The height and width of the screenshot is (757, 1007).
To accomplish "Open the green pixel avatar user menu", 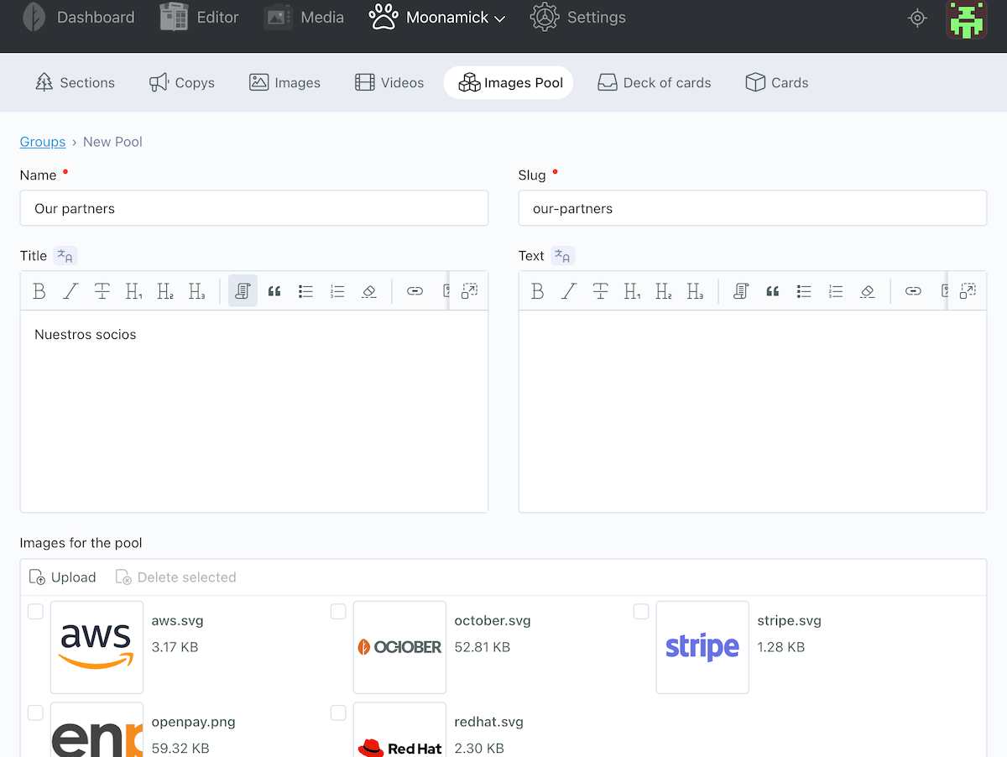I will [x=966, y=18].
